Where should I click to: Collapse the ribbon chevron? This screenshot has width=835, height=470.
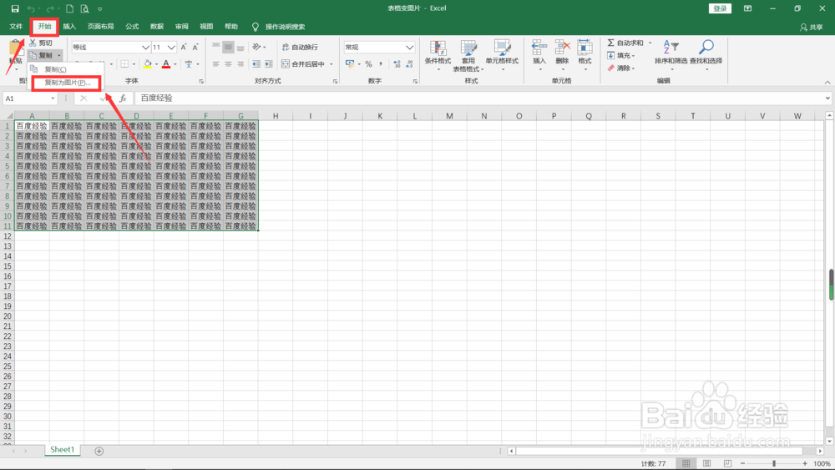coord(827,82)
